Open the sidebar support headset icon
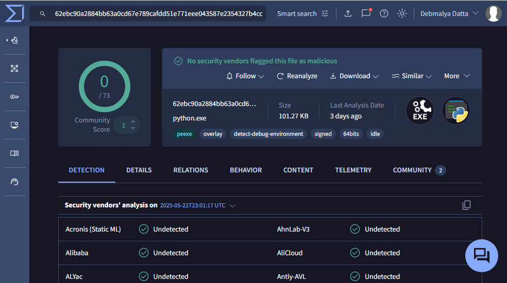507x283 pixels. [x=14, y=182]
